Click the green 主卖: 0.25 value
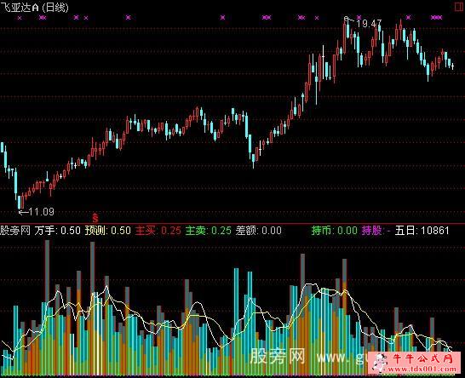This screenshot has height=378, width=465. (x=209, y=231)
